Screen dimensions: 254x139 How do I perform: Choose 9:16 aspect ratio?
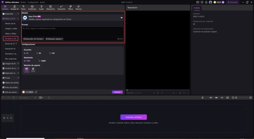(x=33, y=70)
